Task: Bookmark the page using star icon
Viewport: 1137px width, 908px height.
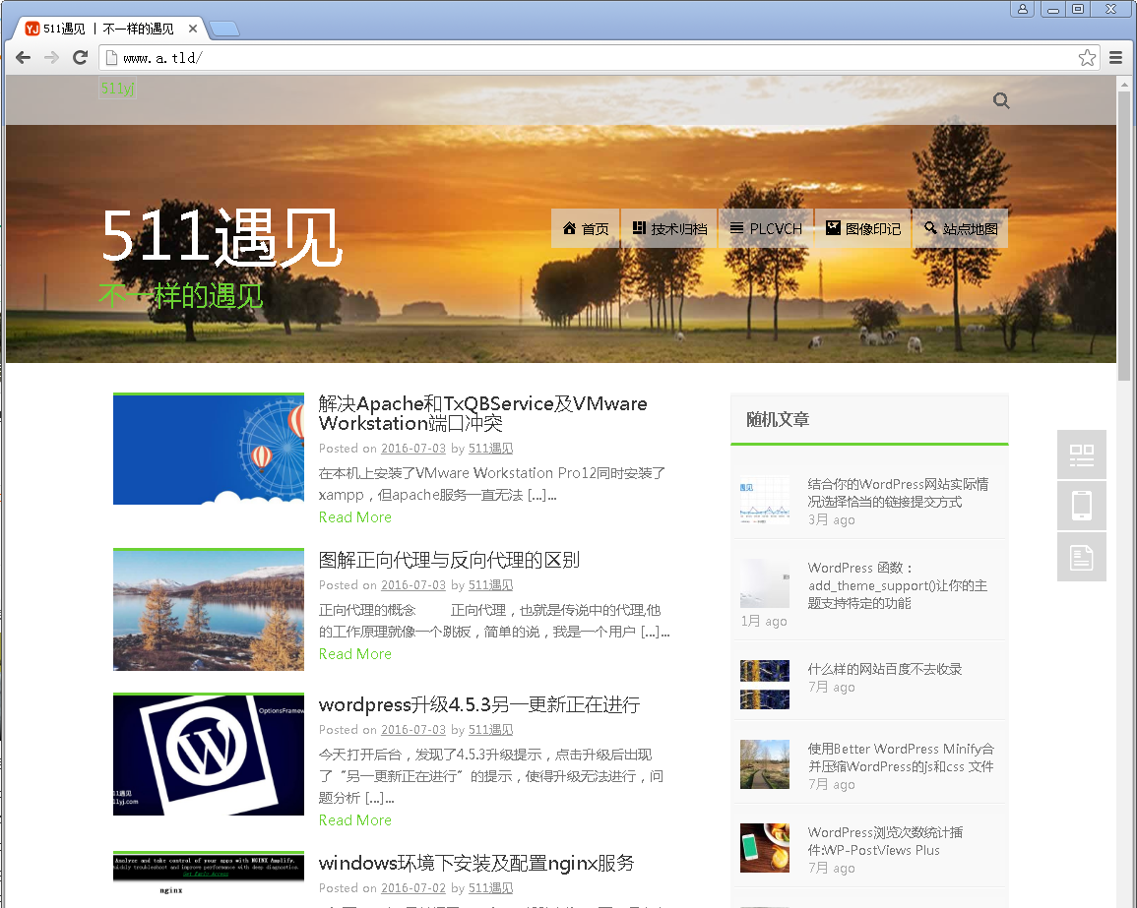Action: pyautogui.click(x=1087, y=58)
